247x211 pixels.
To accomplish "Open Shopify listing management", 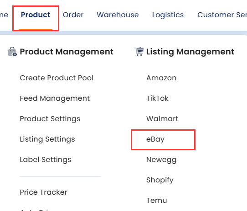I will tap(160, 180).
